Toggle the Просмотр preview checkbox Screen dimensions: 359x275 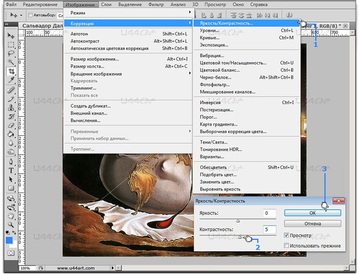[x=286, y=235]
